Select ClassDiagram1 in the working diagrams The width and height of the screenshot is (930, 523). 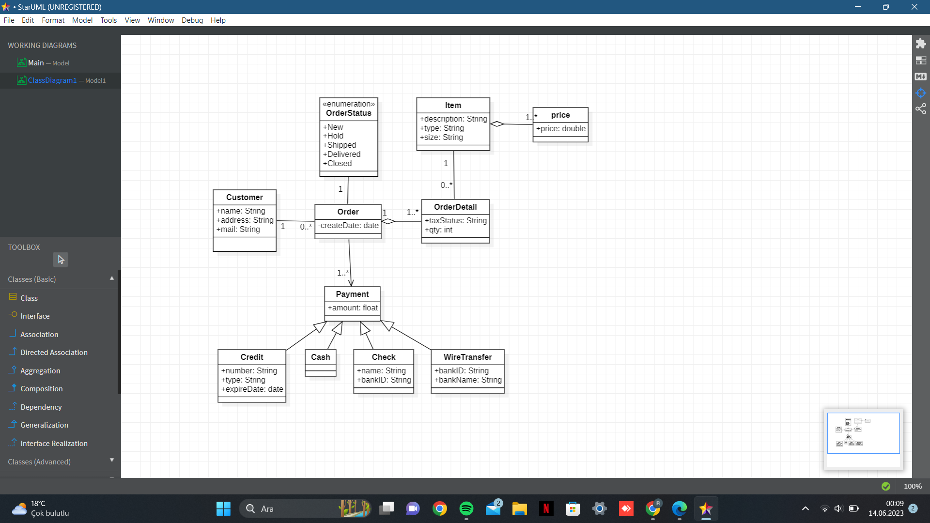pyautogui.click(x=52, y=80)
